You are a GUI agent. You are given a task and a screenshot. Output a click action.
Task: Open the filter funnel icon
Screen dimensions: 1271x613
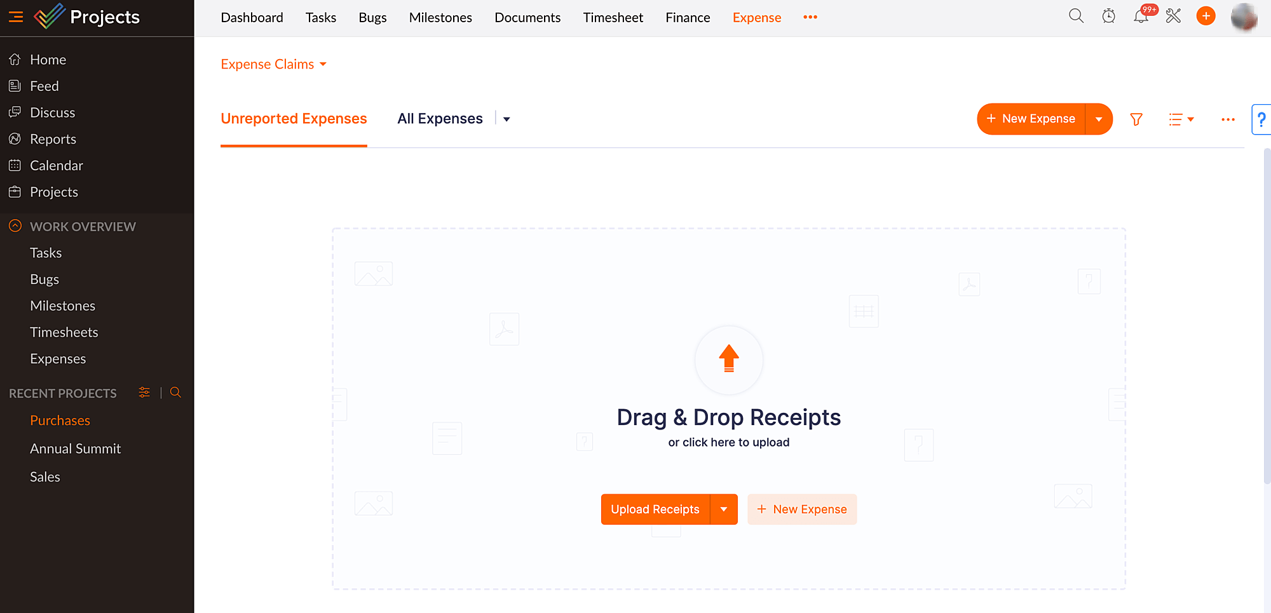[x=1136, y=119]
